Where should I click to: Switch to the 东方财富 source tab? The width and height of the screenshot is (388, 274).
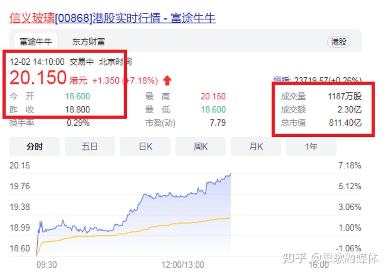tap(88, 41)
